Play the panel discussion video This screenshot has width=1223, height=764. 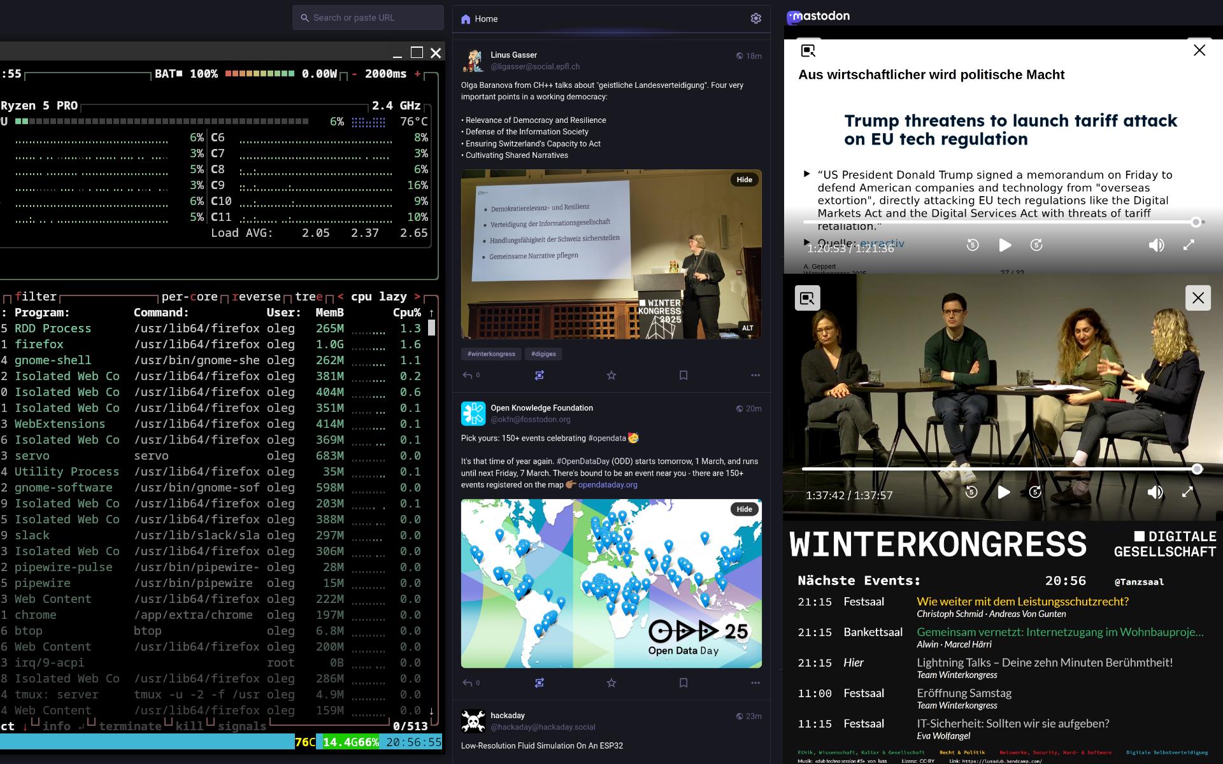coord(1003,492)
